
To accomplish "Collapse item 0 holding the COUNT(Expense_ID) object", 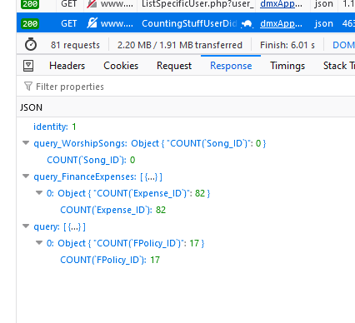I will (x=39, y=193).
